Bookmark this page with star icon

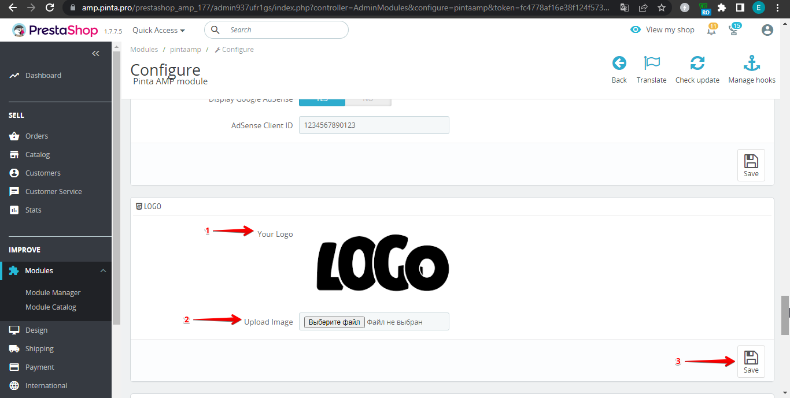point(662,8)
